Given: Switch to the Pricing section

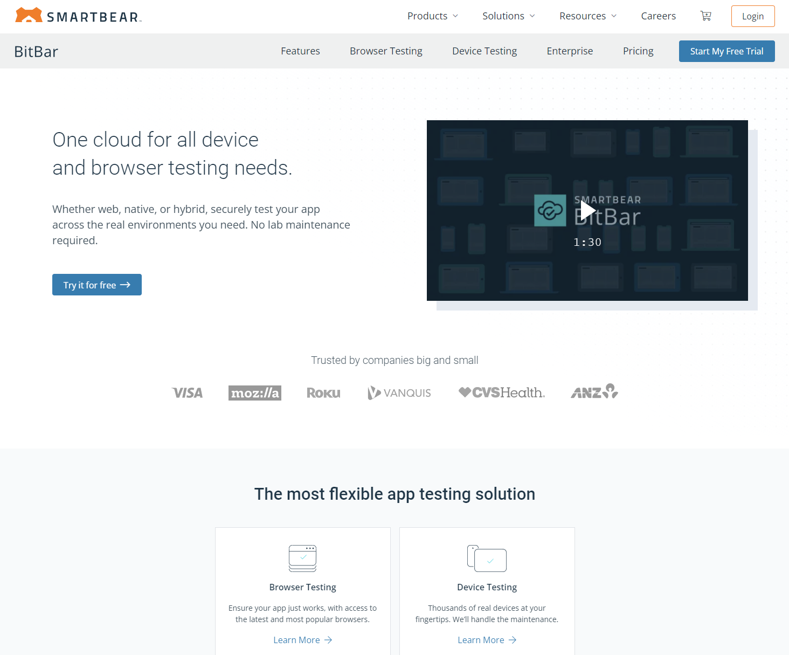Looking at the screenshot, I should (x=638, y=51).
